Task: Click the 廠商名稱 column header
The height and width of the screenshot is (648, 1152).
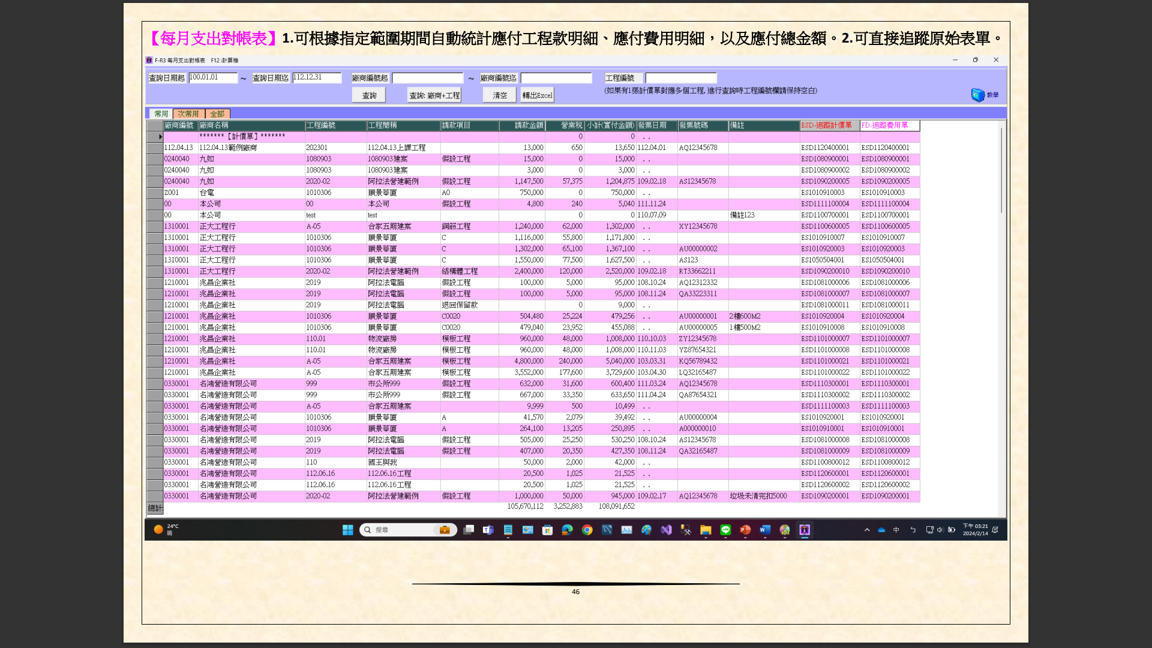Action: click(x=251, y=125)
